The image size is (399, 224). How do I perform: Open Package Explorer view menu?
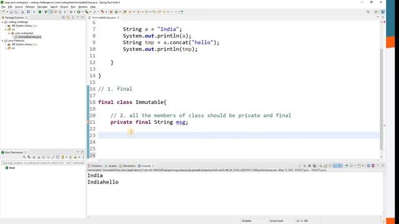coord(73,17)
